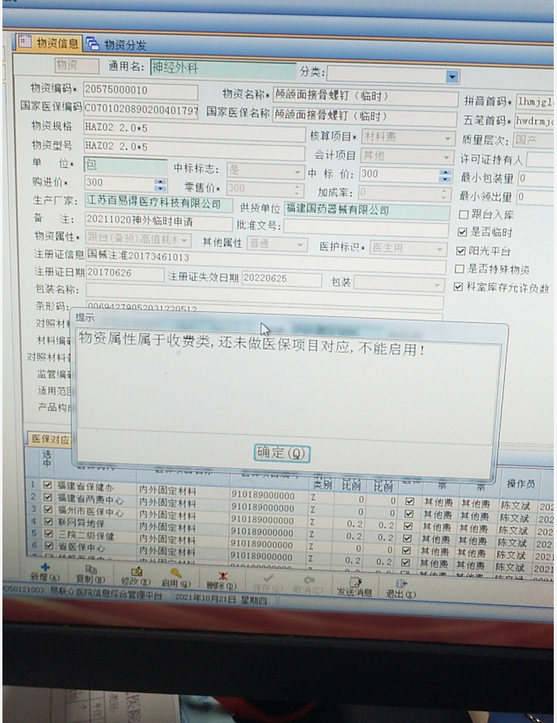
Task: Click the 备注 field 20211020神外临时申请
Action: pyautogui.click(x=159, y=221)
